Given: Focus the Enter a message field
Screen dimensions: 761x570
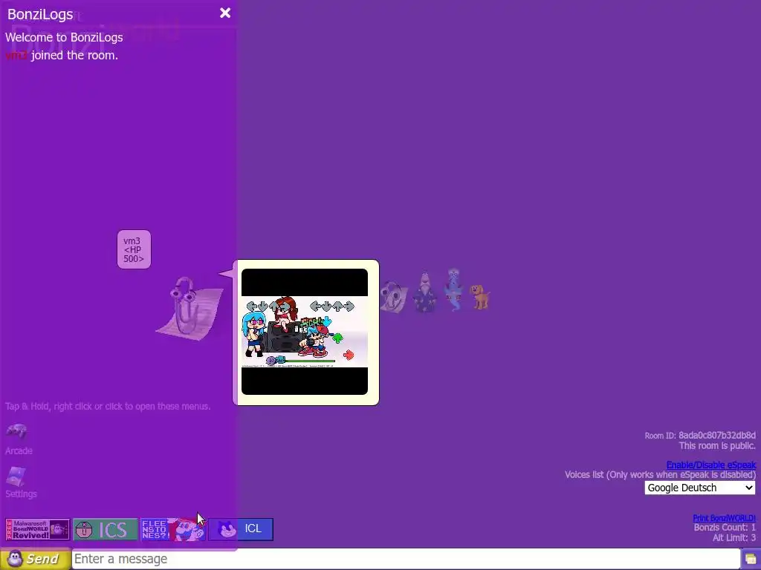Looking at the screenshot, I should click(406, 559).
